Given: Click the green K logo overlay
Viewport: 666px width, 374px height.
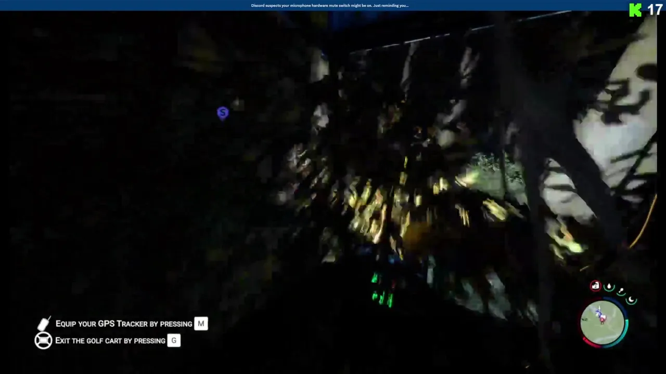Looking at the screenshot, I should [635, 9].
